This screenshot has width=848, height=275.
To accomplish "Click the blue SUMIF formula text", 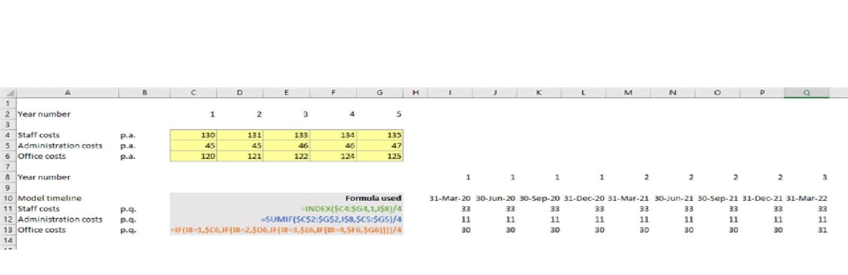I will [x=331, y=219].
